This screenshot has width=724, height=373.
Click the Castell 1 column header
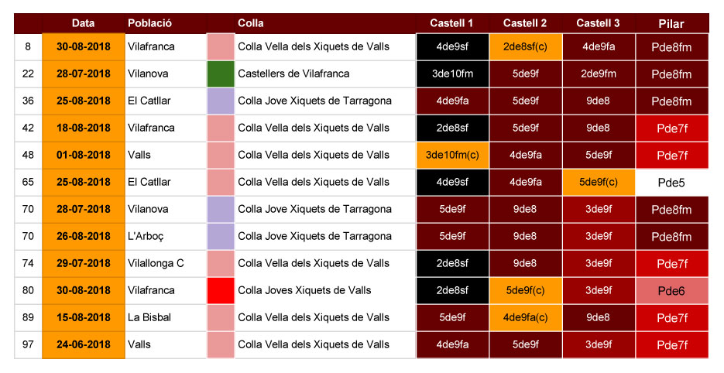452,23
